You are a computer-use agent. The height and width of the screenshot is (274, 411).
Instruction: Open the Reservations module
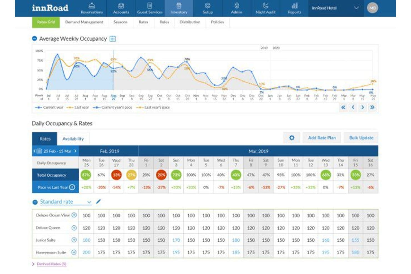(x=92, y=8)
